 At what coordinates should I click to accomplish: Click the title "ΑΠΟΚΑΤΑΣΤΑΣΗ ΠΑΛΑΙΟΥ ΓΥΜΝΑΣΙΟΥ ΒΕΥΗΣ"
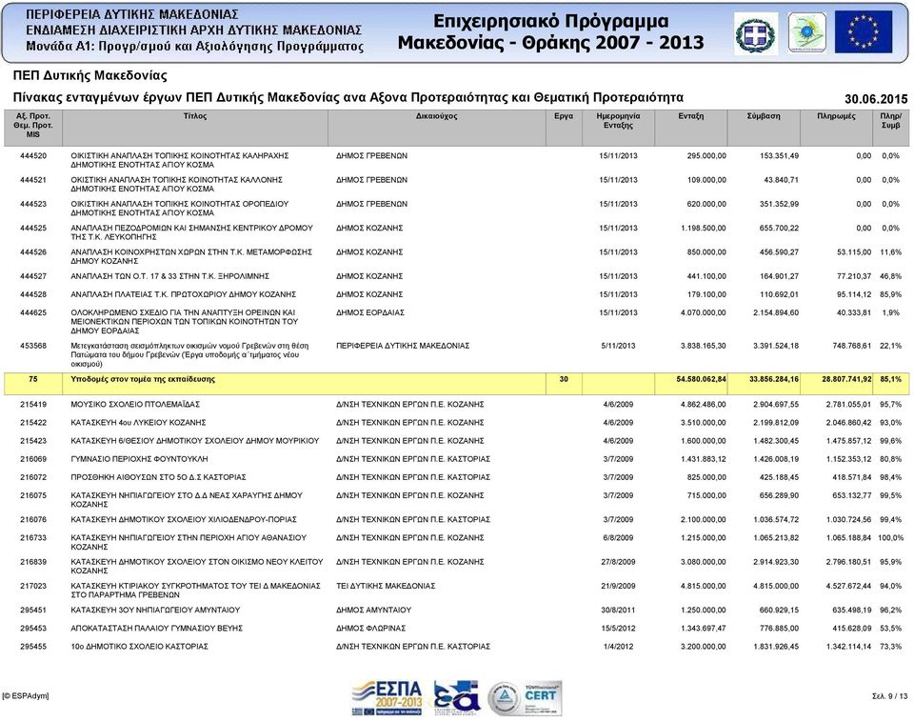pos(157,629)
